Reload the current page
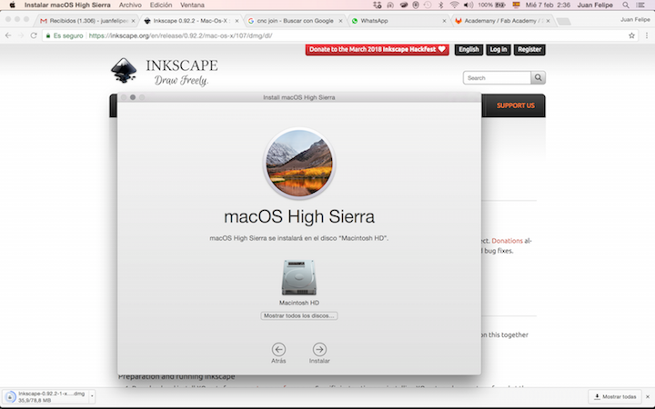This screenshot has height=409, width=655. point(34,35)
